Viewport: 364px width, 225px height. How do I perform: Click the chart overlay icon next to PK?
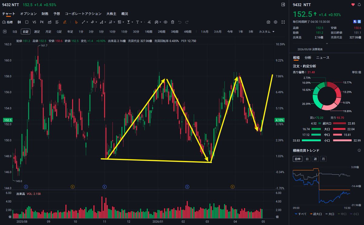pyautogui.click(x=49, y=22)
